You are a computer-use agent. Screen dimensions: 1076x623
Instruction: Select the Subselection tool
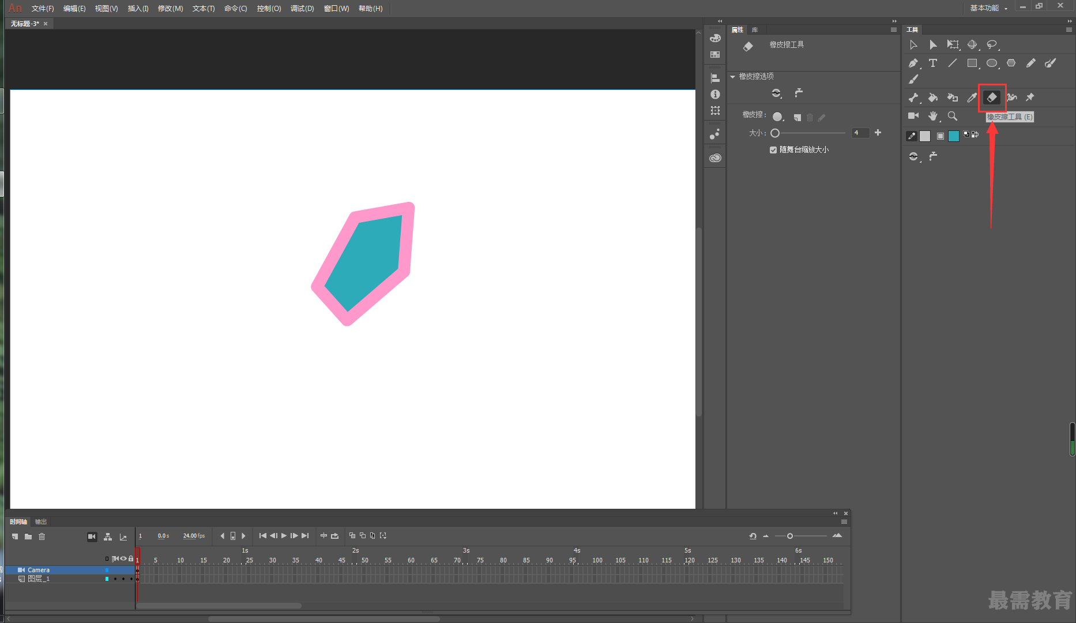933,45
